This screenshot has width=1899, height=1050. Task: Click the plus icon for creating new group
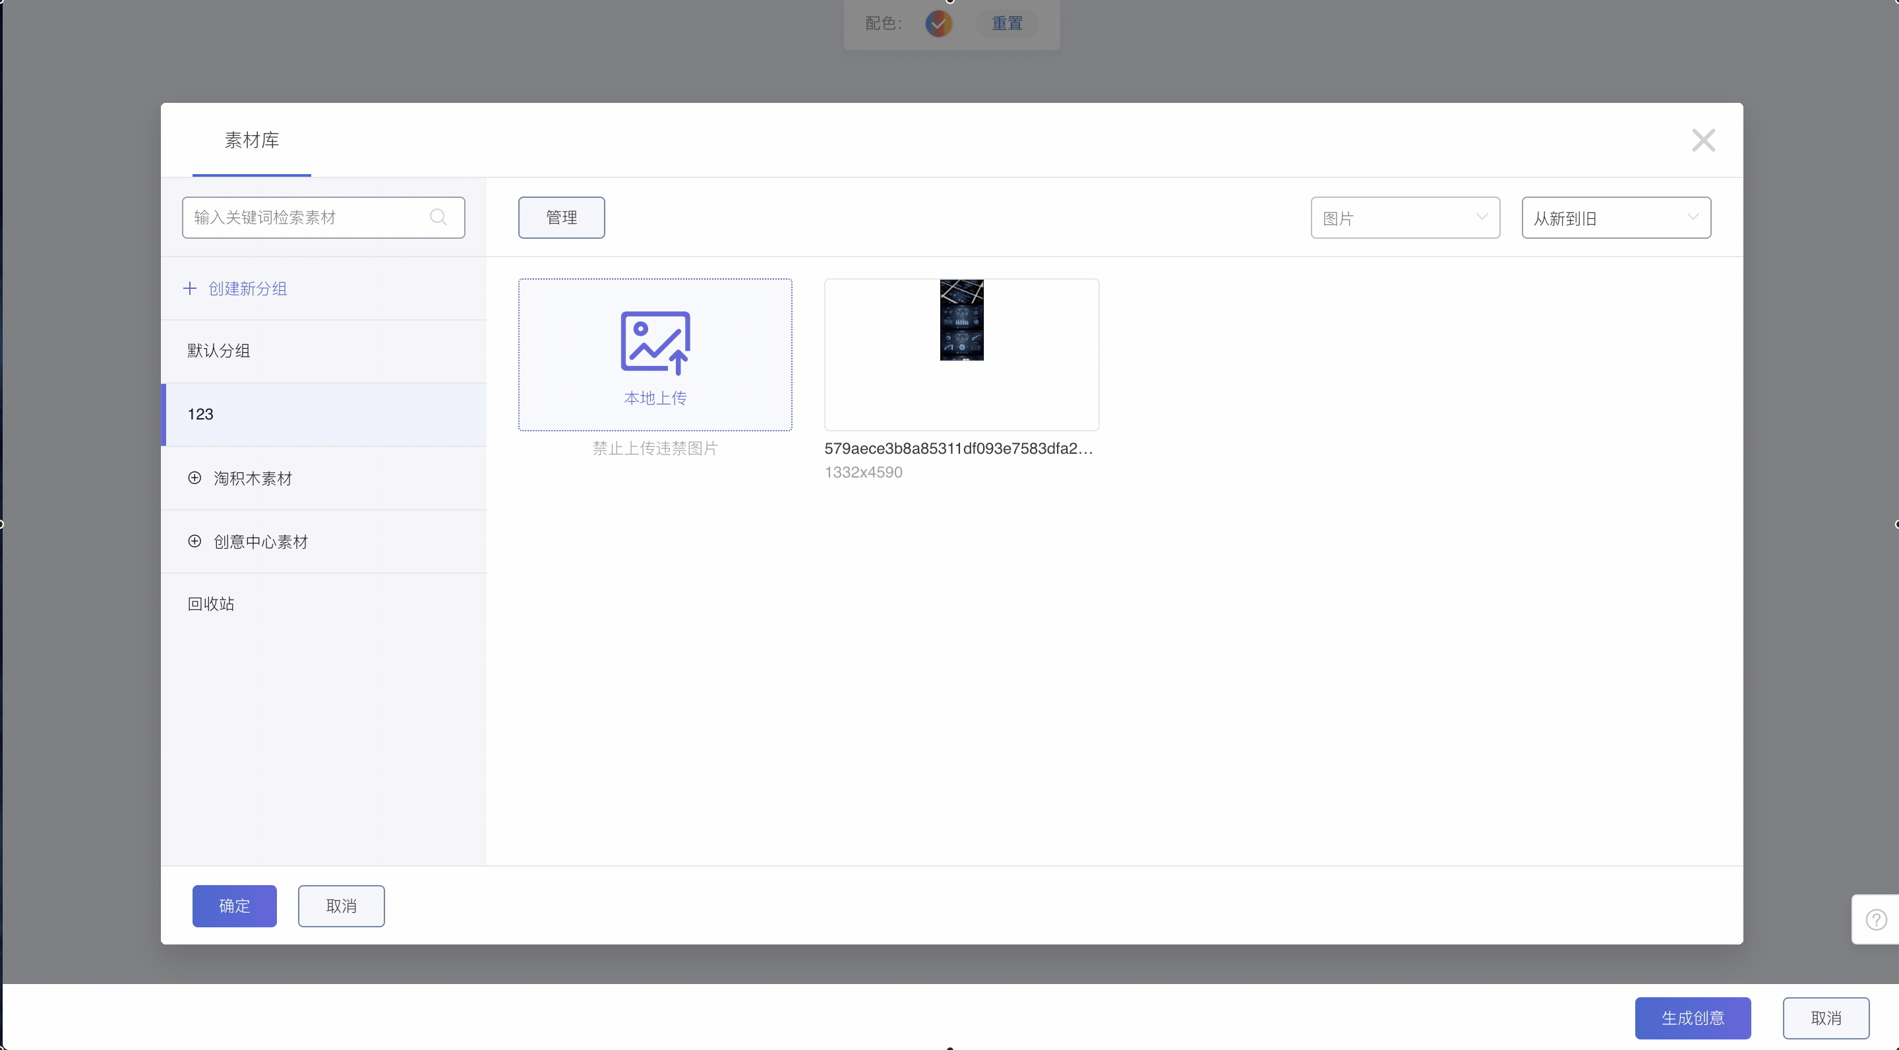(189, 288)
